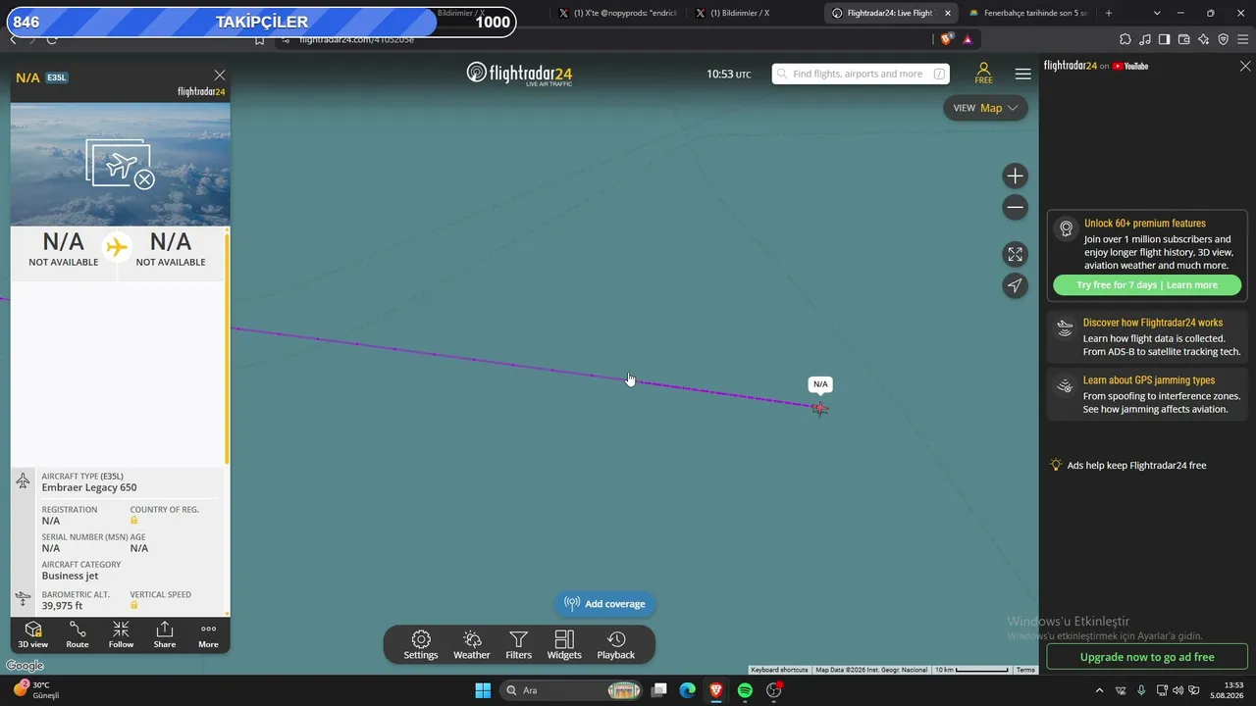Zoom out on the map
This screenshot has height=706, width=1256.
[x=1016, y=207]
